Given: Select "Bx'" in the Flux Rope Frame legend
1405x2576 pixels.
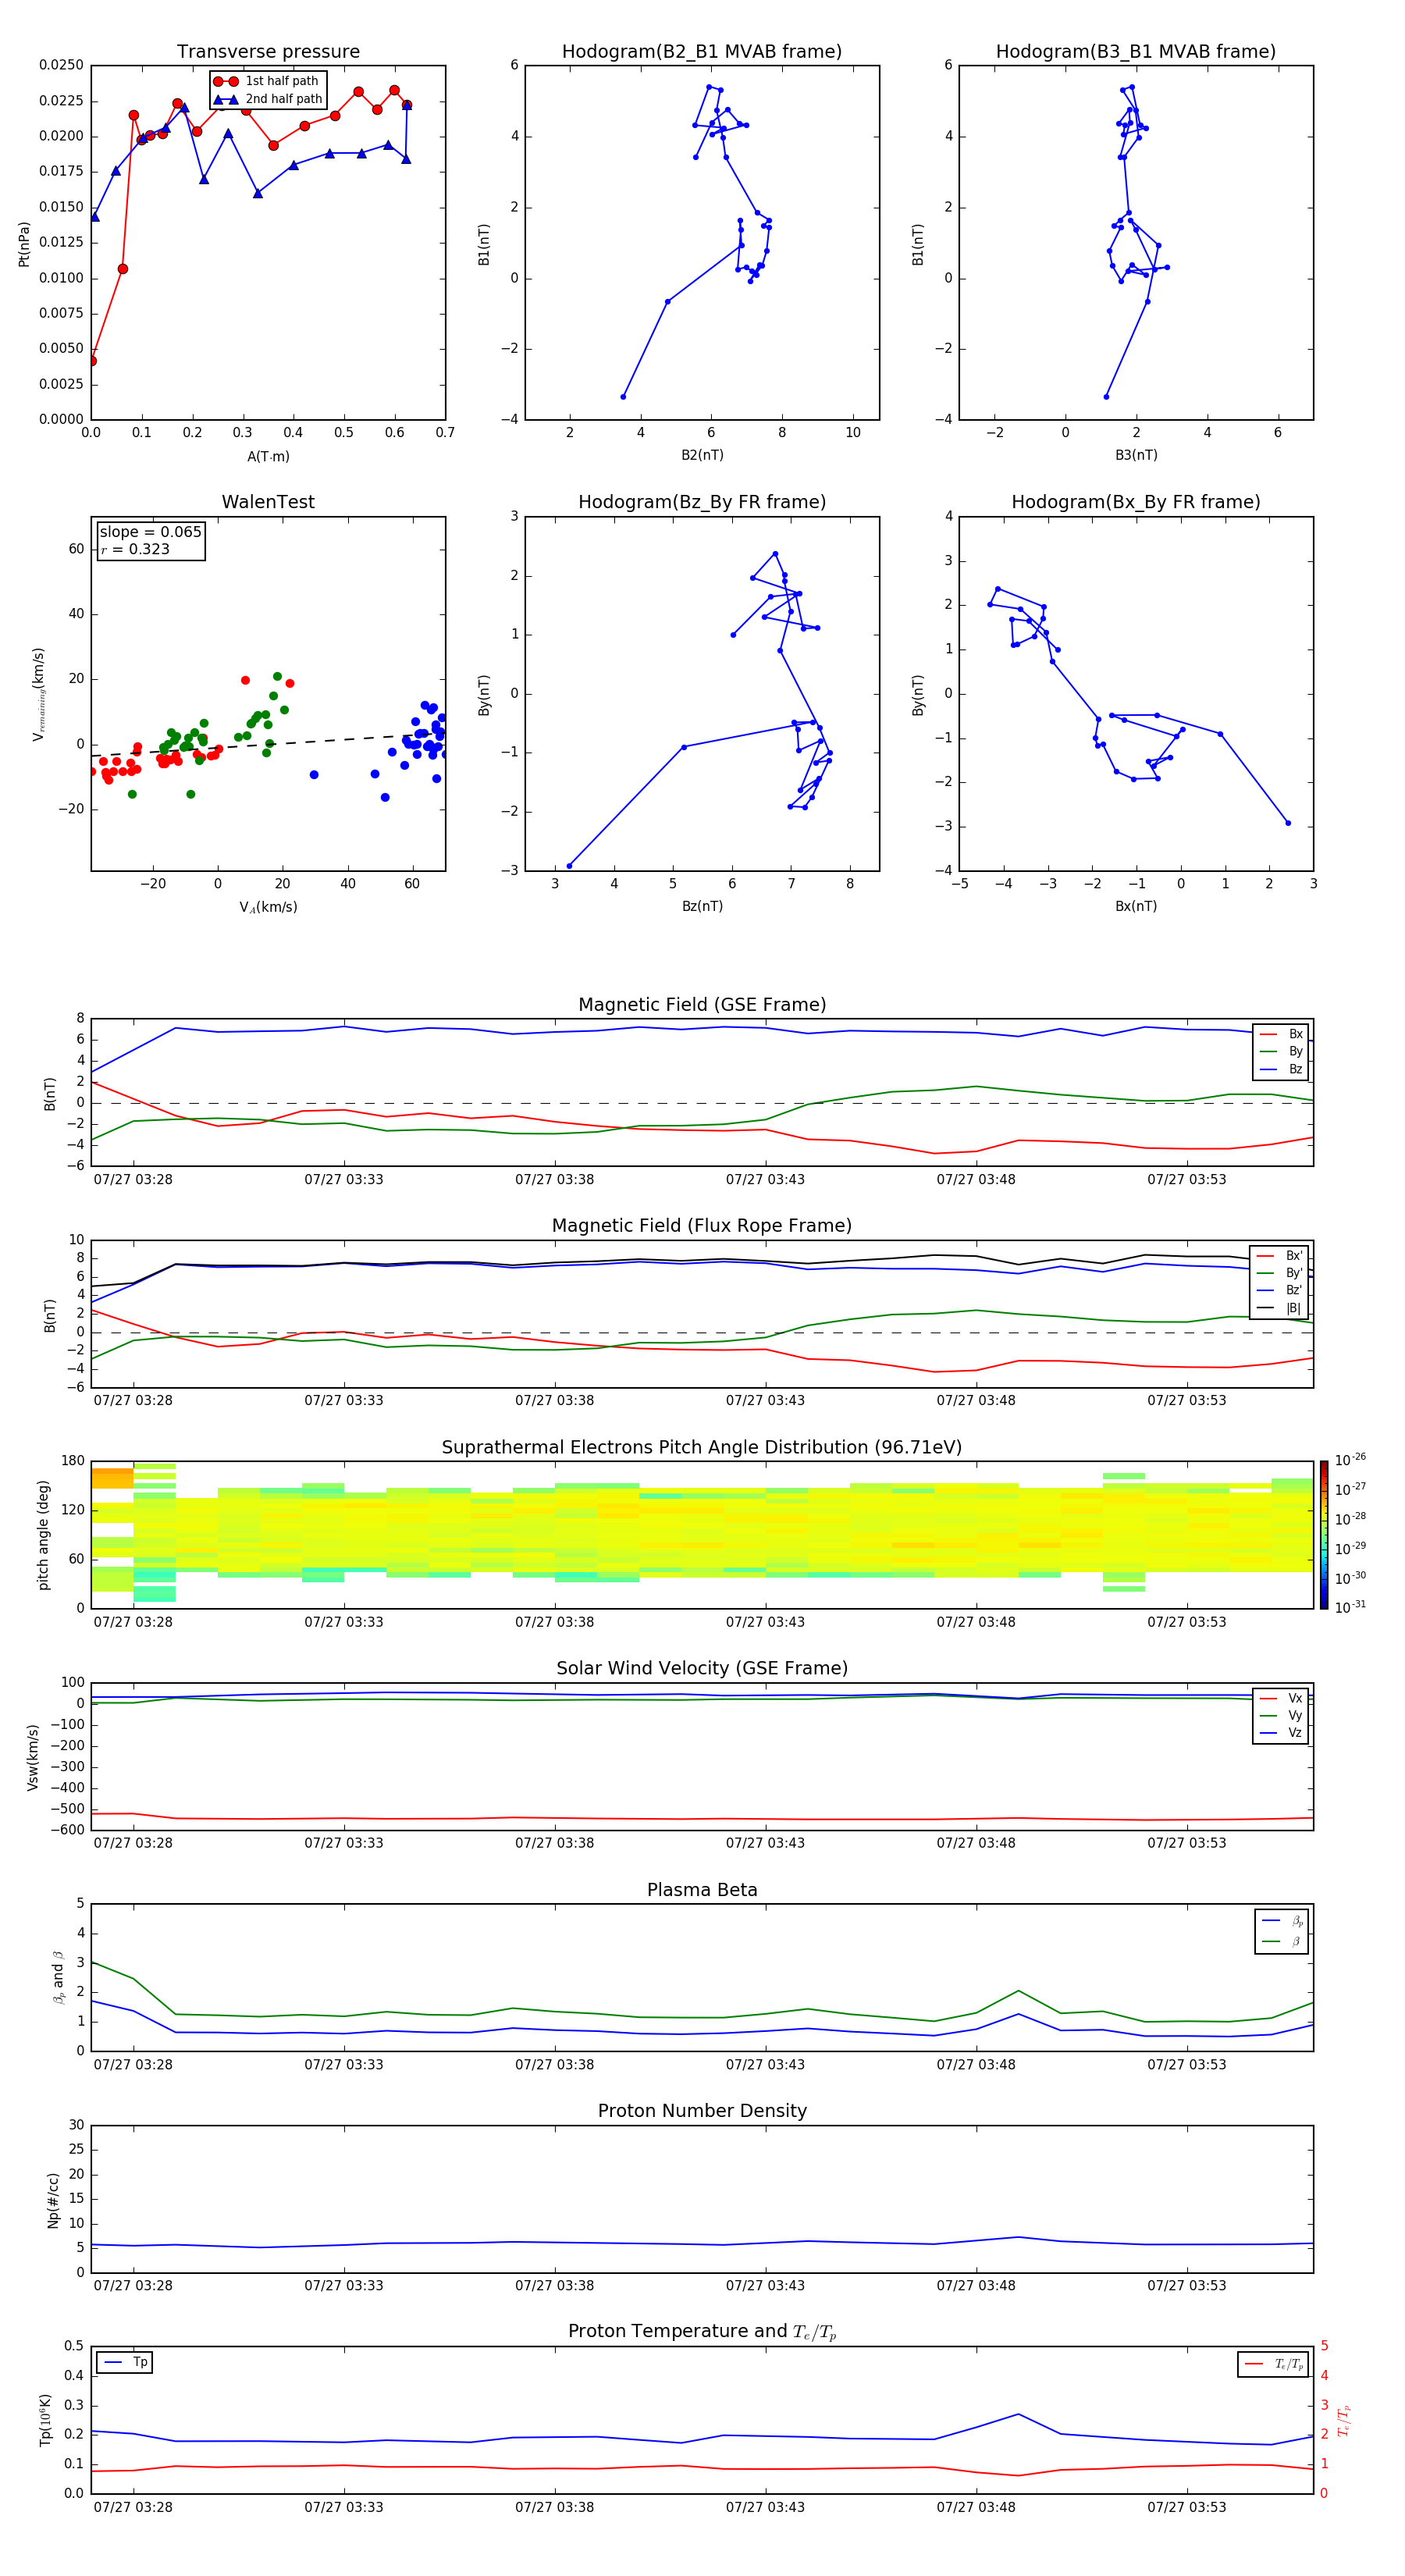Looking at the screenshot, I should click(1280, 1256).
